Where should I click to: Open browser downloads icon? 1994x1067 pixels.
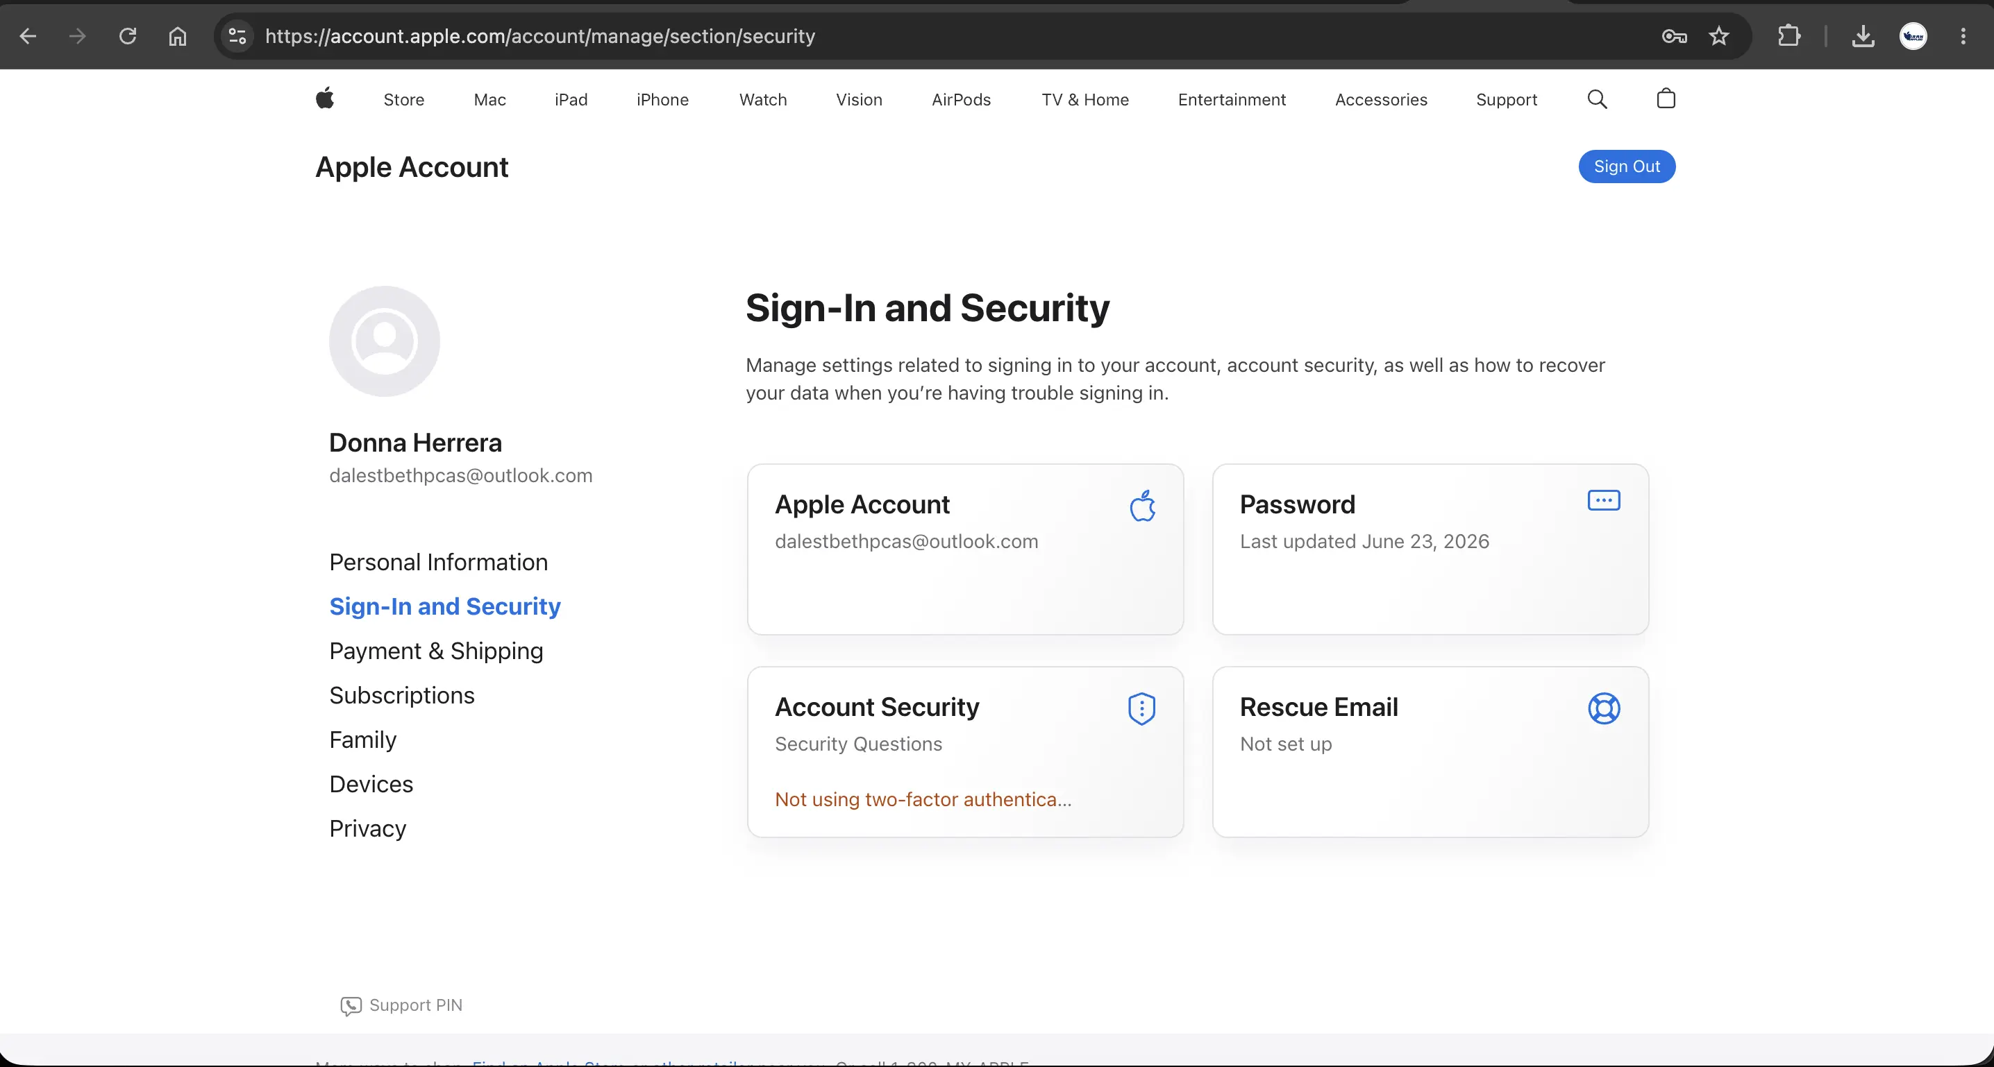click(x=1863, y=36)
